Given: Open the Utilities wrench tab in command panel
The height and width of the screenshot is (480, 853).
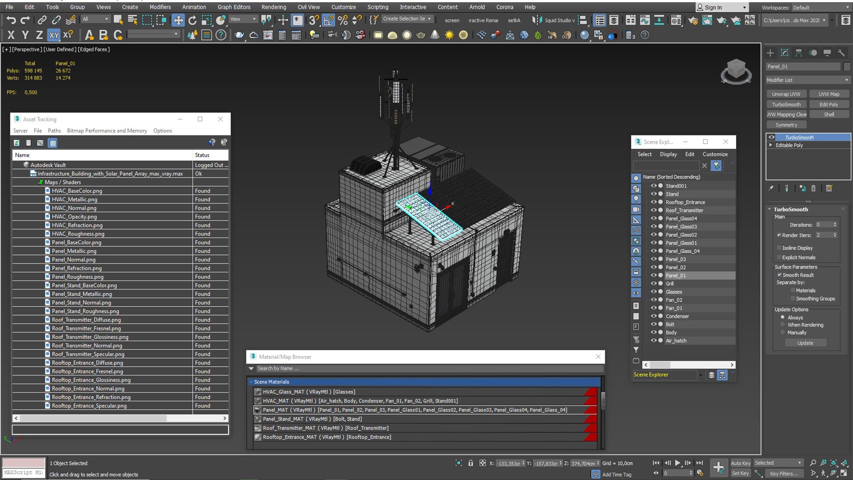Looking at the screenshot, I should tap(841, 53).
